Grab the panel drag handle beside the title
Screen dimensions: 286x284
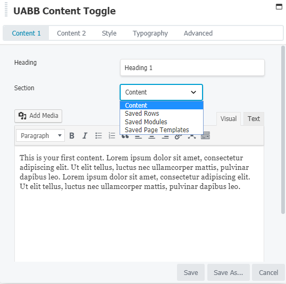[6, 10]
